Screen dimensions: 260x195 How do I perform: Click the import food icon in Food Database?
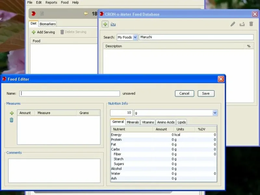coord(113,24)
